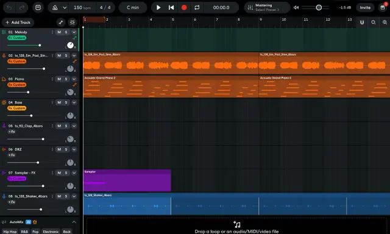Click the 08 Shaker track microphone icon
The height and width of the screenshot is (234, 390).
point(4,196)
